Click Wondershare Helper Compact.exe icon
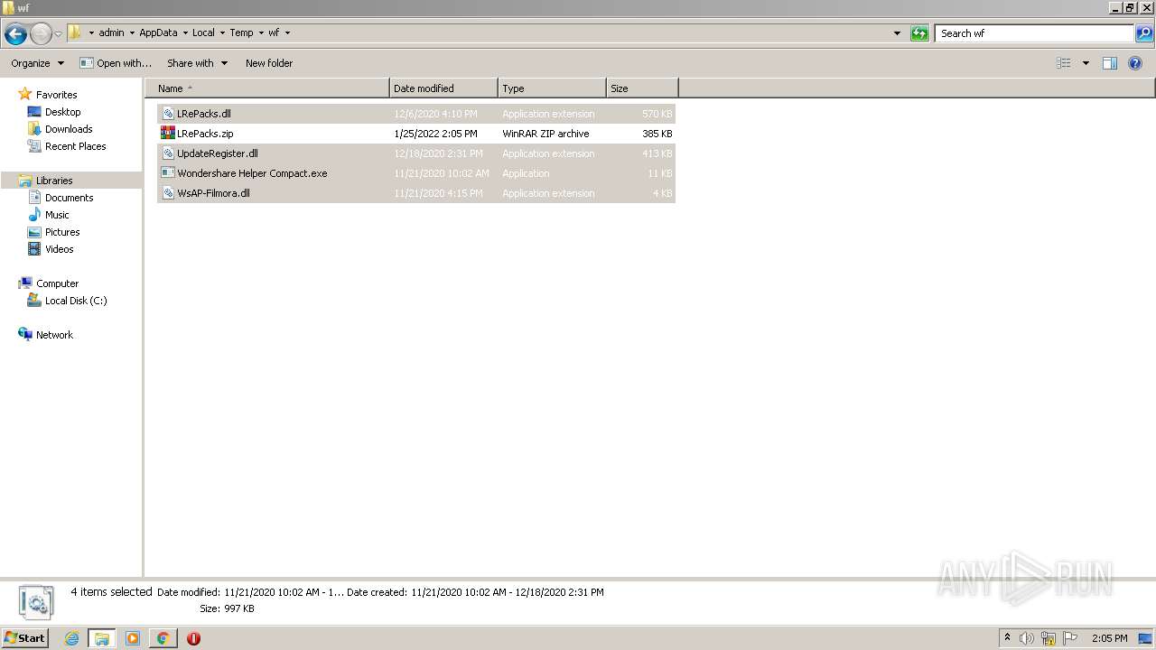This screenshot has width=1156, height=650. [168, 173]
